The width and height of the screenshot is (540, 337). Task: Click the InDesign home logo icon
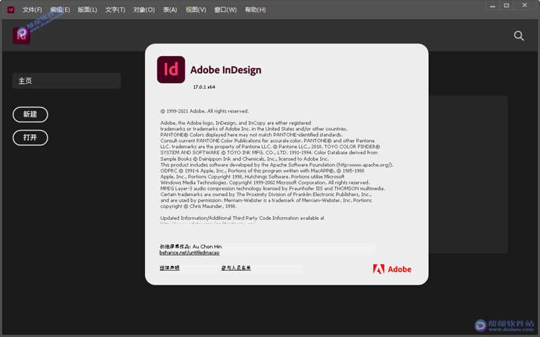tap(21, 36)
